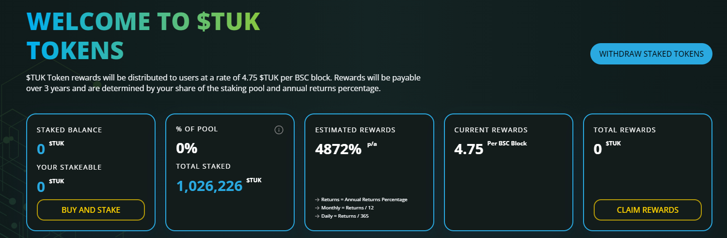Hit the Claim Rewards button

[x=648, y=210]
